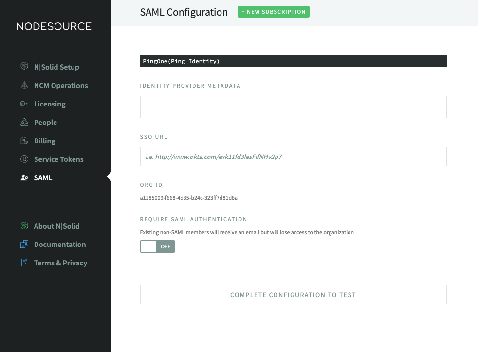Viewport: 478px width, 352px height.
Task: Click the Service Tokens badge icon
Action: pos(24,159)
